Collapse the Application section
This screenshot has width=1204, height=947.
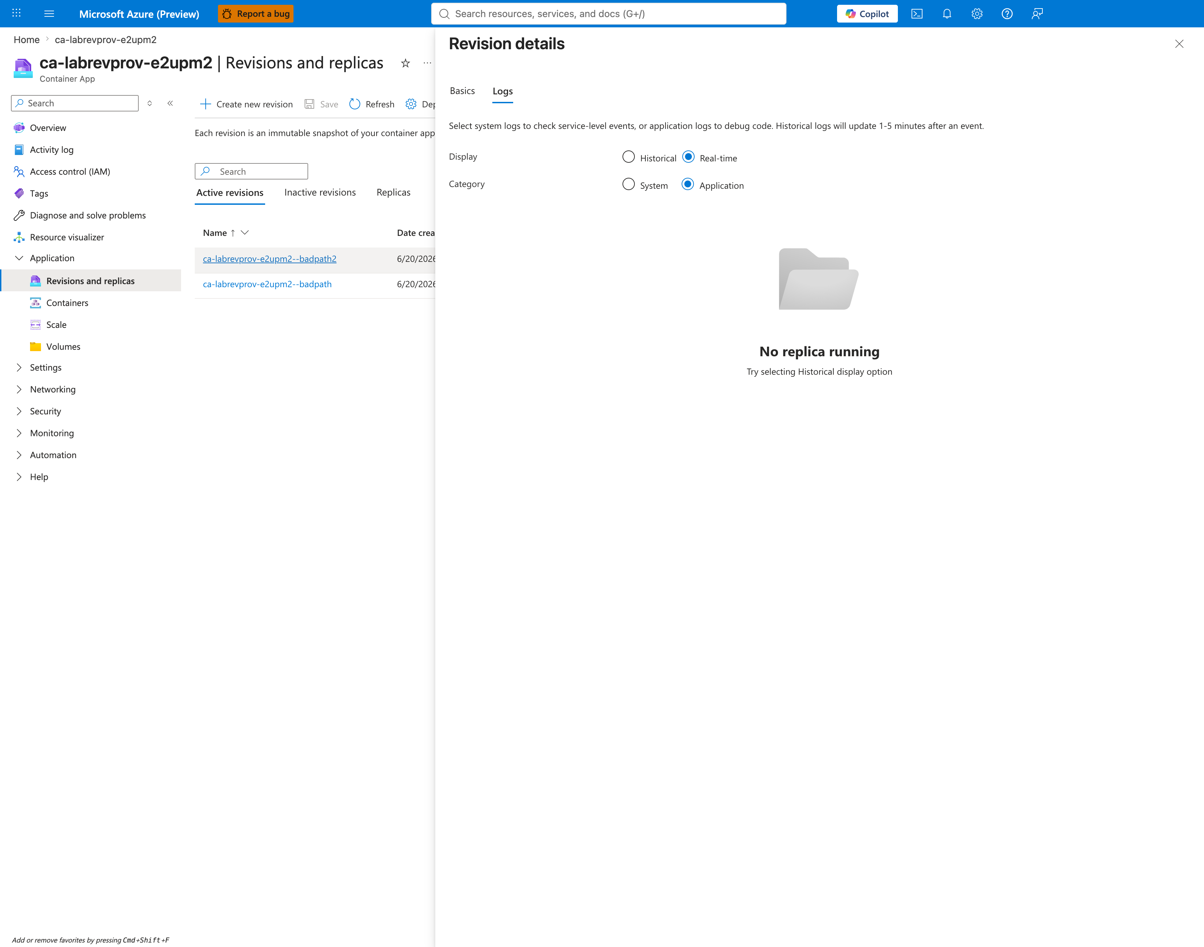(x=19, y=258)
